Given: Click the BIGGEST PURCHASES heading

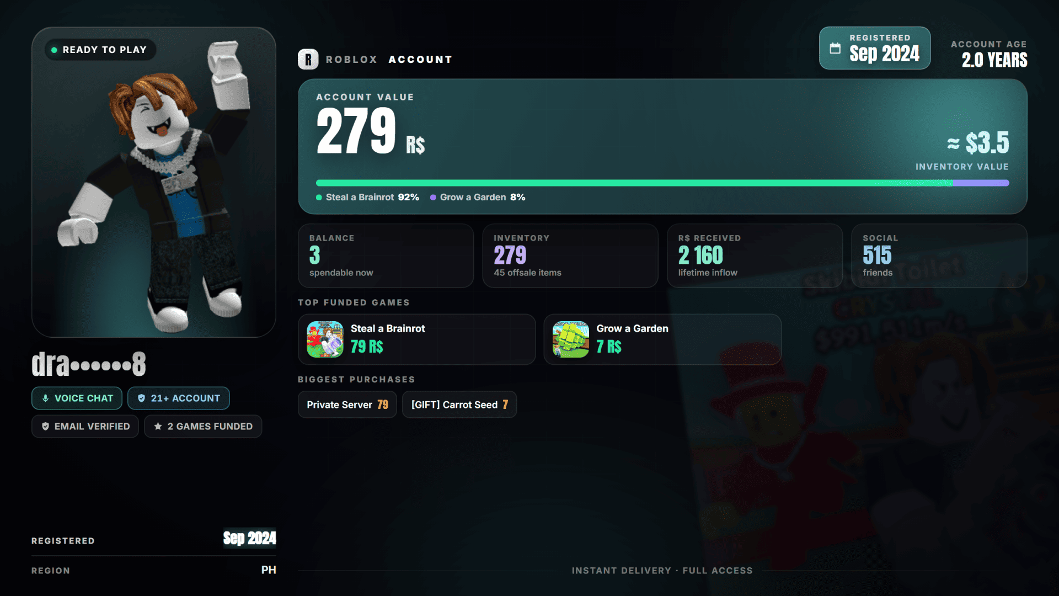Looking at the screenshot, I should 356,380.
